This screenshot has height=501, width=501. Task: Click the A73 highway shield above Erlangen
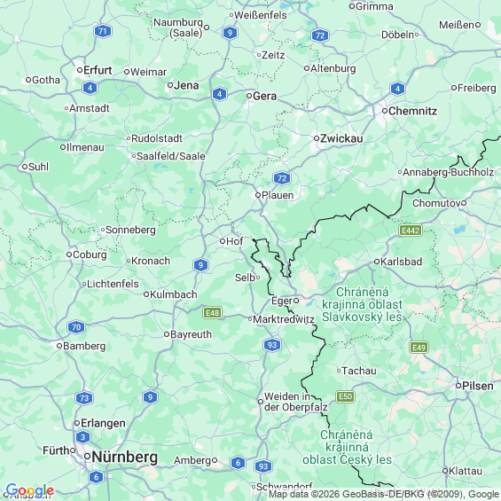84,398
